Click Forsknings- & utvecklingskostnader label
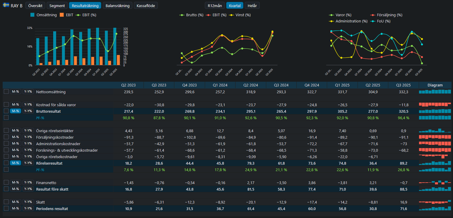The width and height of the screenshot is (453, 218). (x=67, y=150)
